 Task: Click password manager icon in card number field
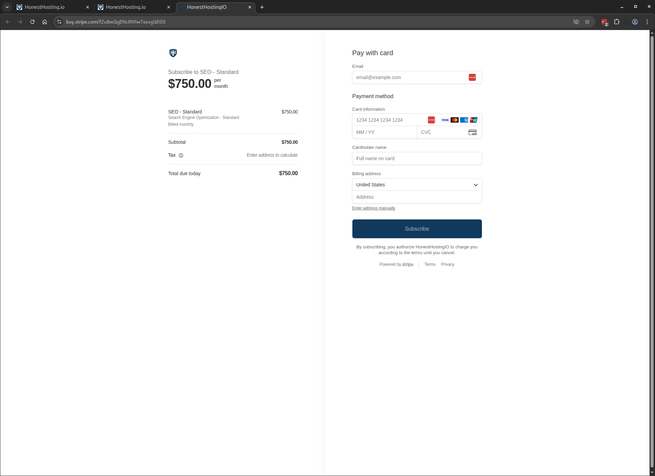point(431,120)
